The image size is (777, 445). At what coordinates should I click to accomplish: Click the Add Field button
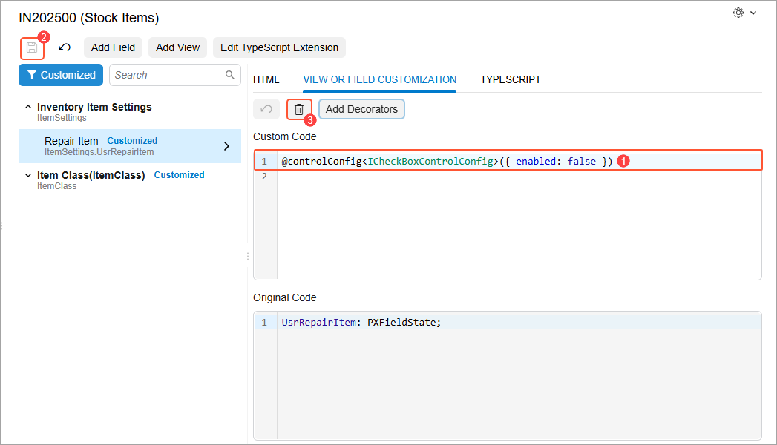[113, 47]
